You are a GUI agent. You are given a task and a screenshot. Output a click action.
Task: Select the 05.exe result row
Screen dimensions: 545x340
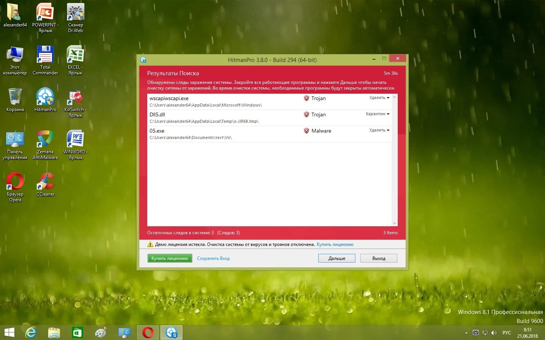tap(269, 134)
